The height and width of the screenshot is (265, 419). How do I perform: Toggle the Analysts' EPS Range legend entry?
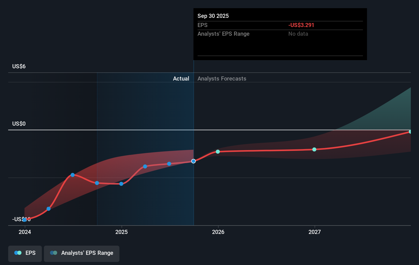(x=81, y=253)
